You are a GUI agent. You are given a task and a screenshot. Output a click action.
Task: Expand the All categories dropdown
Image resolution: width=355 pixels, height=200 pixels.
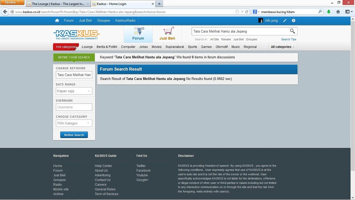click(x=283, y=47)
